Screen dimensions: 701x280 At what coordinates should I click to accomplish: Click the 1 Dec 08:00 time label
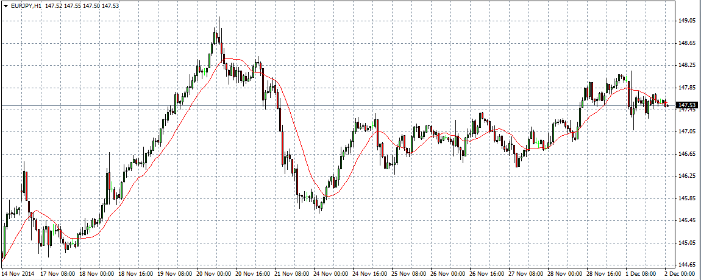[x=642, y=275]
